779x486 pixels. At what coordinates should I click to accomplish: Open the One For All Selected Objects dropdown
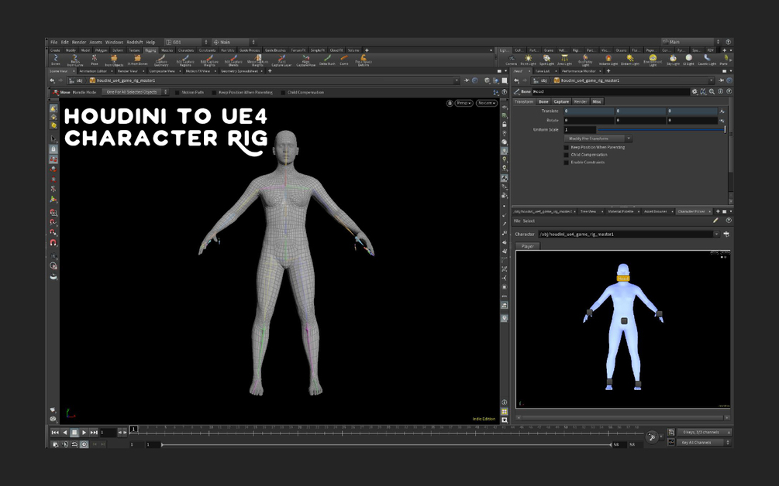tap(135, 92)
